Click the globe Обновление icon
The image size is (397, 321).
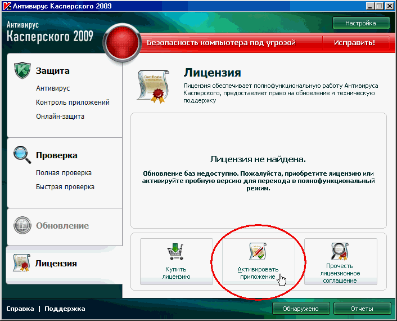click(22, 225)
